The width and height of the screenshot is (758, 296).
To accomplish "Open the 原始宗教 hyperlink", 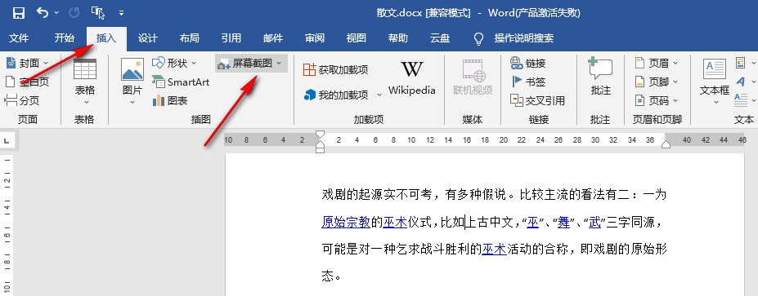I will (x=346, y=223).
